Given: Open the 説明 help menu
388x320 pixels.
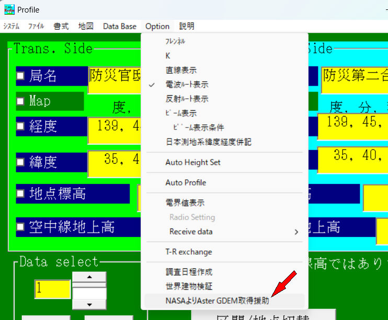Looking at the screenshot, I should pyautogui.click(x=187, y=26).
